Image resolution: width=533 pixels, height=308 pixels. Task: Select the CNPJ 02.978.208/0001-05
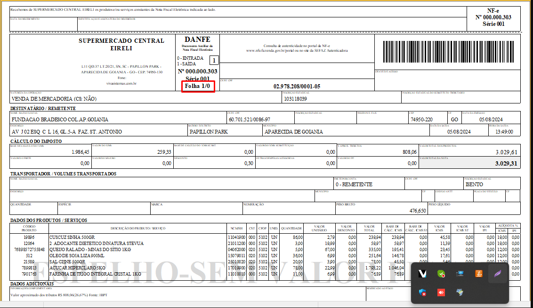tap(297, 86)
